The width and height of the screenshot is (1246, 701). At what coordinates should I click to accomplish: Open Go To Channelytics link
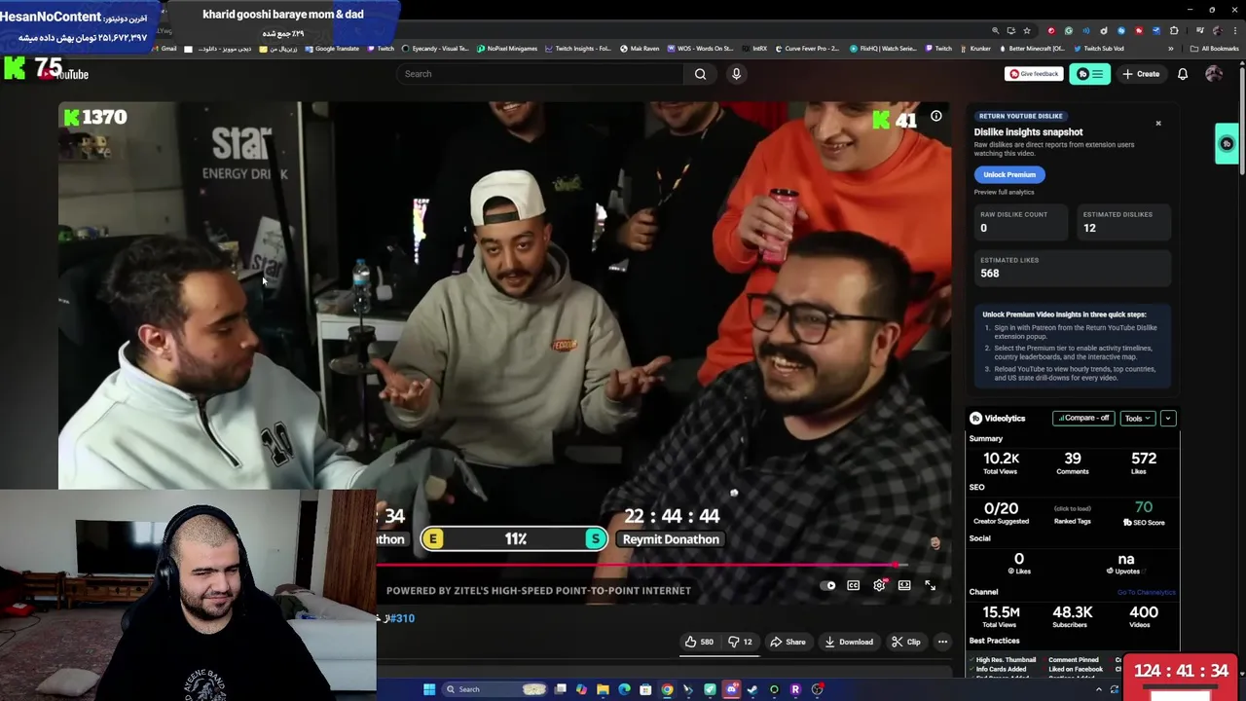(1146, 592)
